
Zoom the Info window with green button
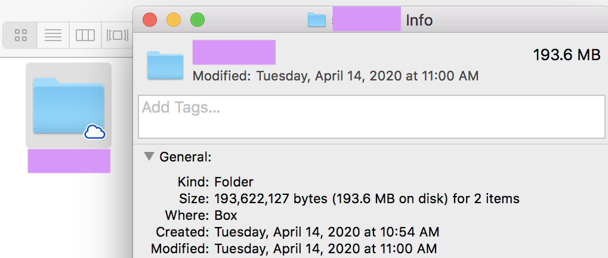coord(197,20)
